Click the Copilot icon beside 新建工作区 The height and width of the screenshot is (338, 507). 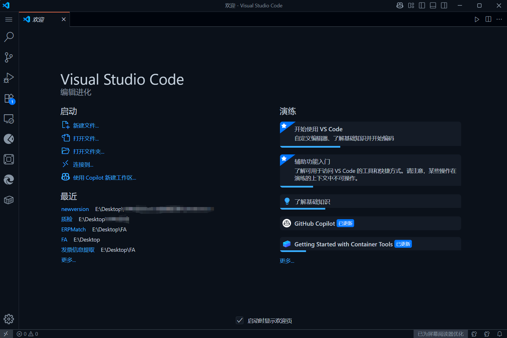65,177
